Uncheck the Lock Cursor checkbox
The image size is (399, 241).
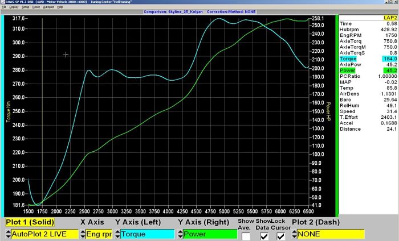point(280,236)
